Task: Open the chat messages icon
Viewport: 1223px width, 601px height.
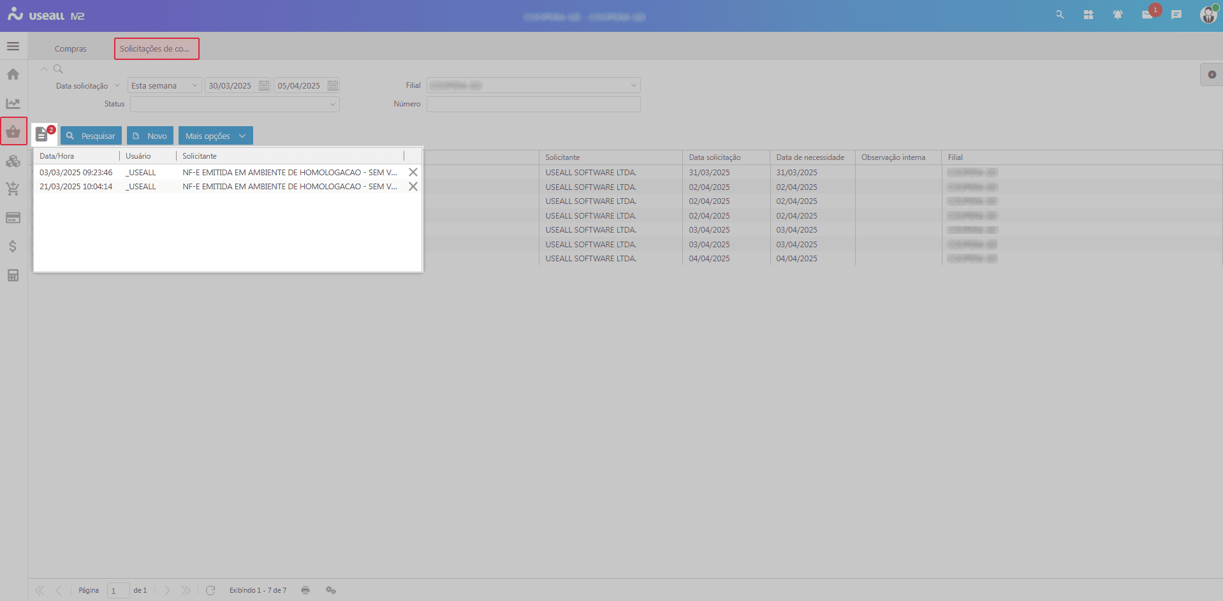Action: 1176,15
